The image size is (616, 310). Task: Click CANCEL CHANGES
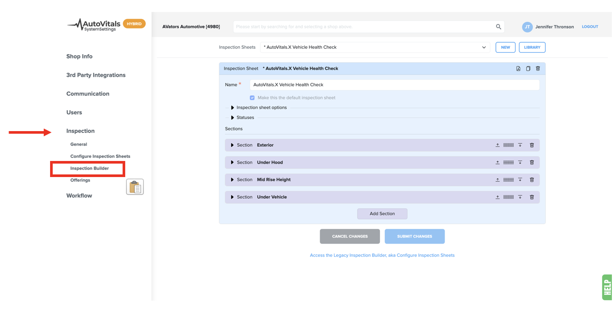tap(350, 236)
